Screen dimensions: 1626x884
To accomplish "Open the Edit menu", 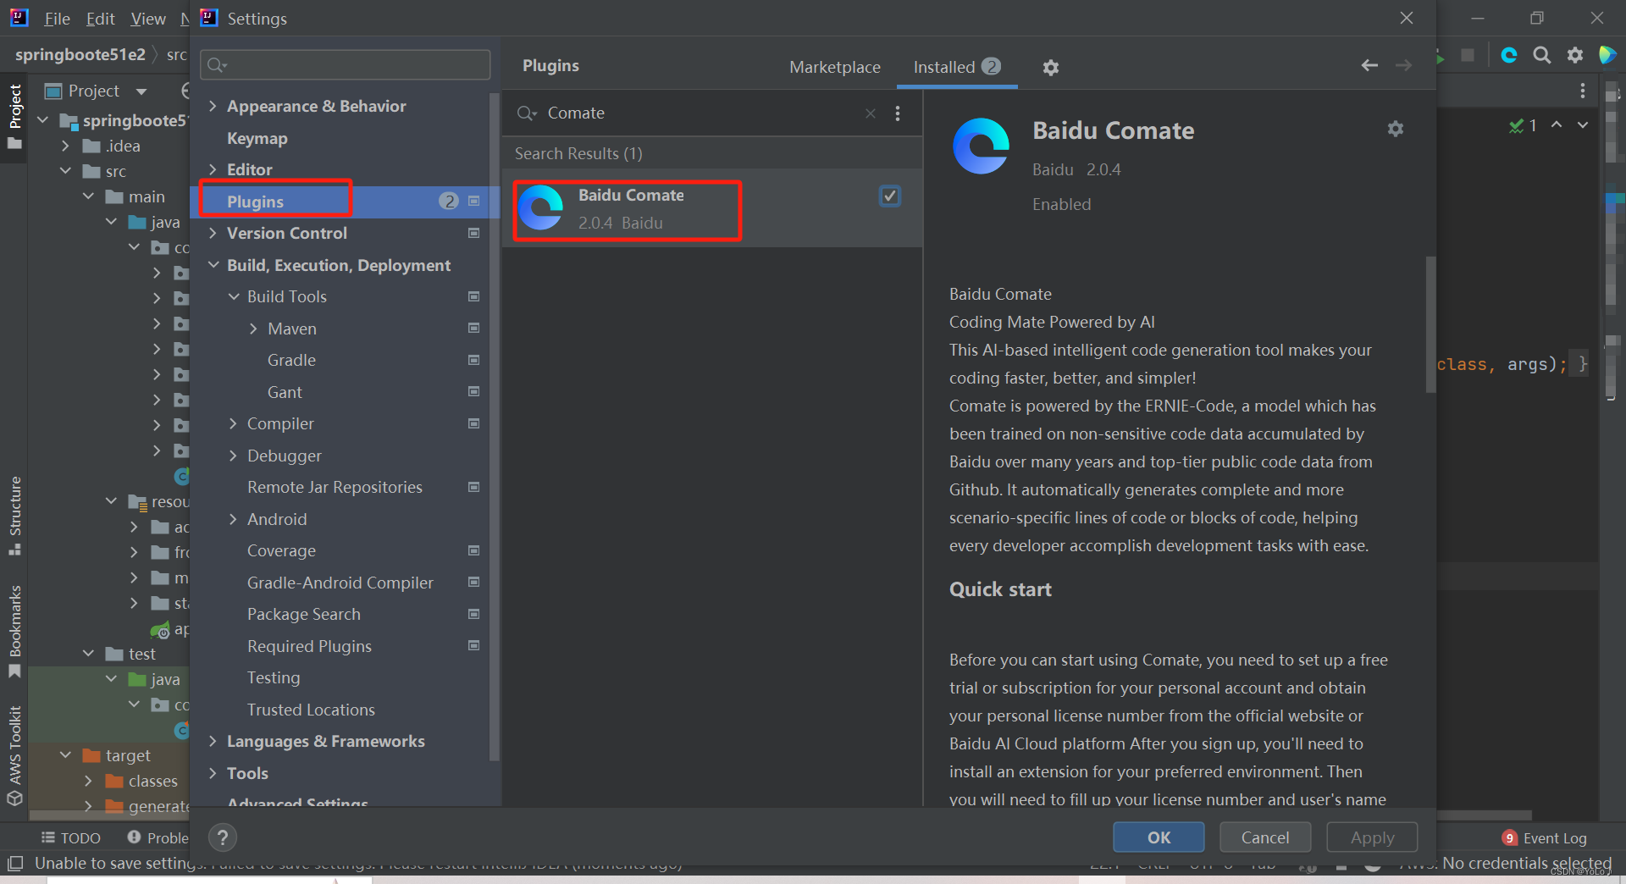I will pos(100,19).
